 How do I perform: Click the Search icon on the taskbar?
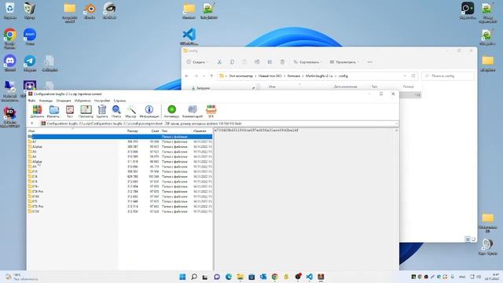click(x=194, y=277)
